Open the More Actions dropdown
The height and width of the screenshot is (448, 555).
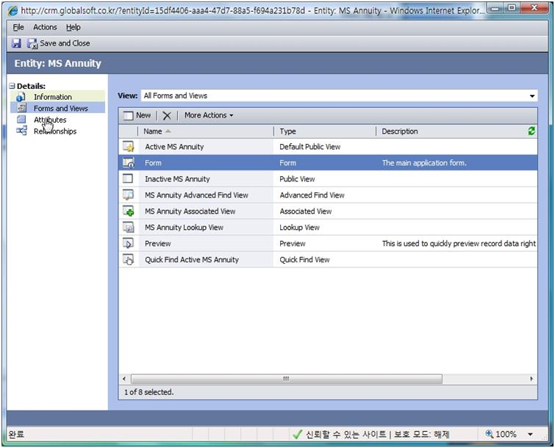pos(209,115)
